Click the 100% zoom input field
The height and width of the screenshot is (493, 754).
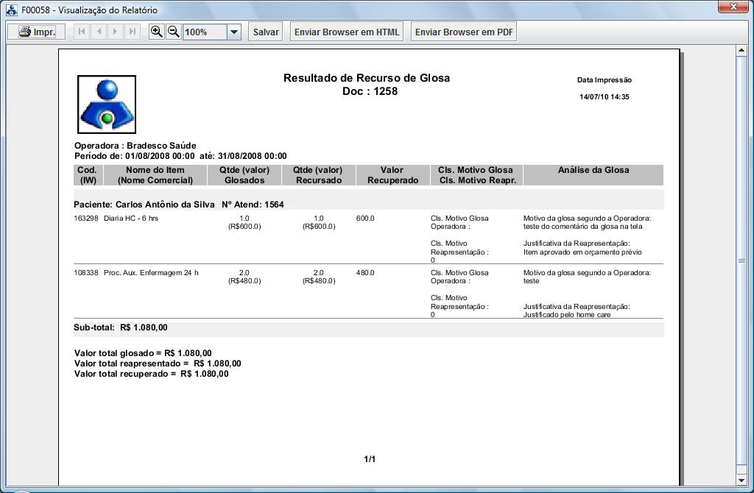205,32
